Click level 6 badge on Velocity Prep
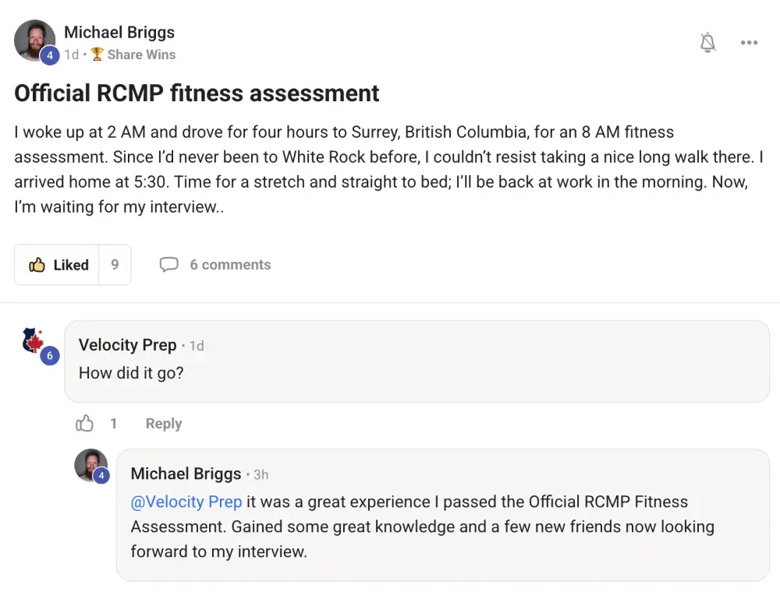This screenshot has width=780, height=592. tap(50, 356)
